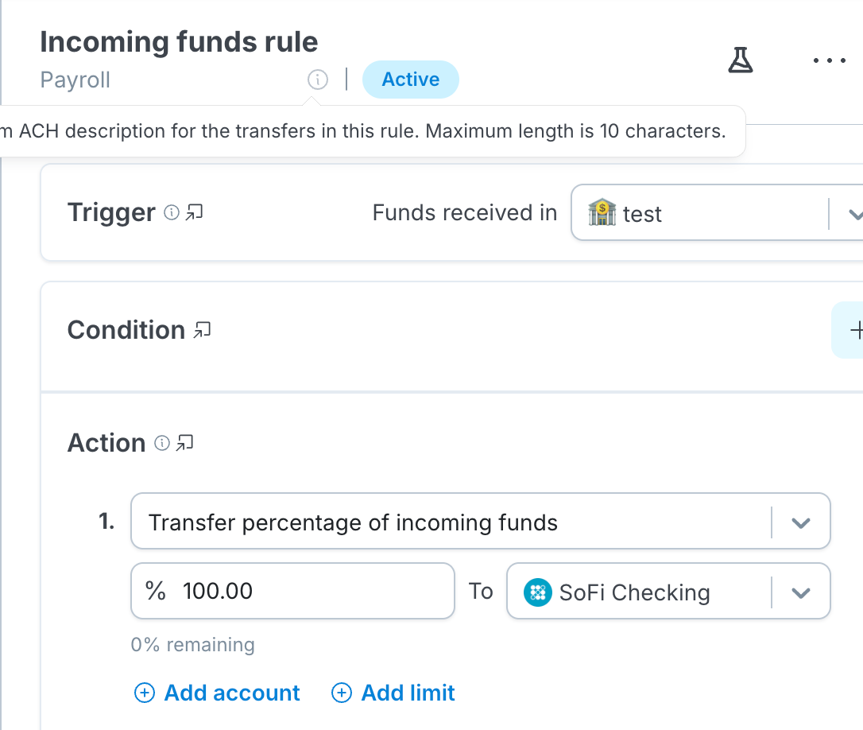Click the ACH description tooltip text
The width and height of the screenshot is (863, 730).
[x=366, y=131]
